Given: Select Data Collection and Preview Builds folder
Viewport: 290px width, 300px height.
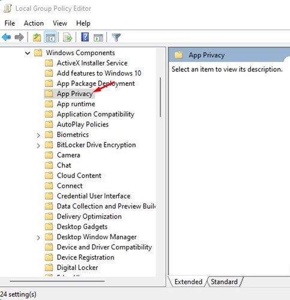Looking at the screenshot, I should 106,206.
